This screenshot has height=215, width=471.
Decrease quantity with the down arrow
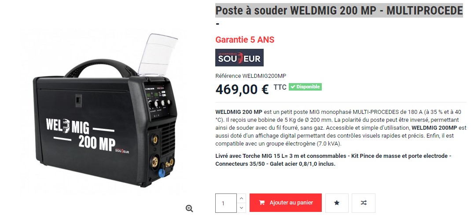tap(241, 208)
